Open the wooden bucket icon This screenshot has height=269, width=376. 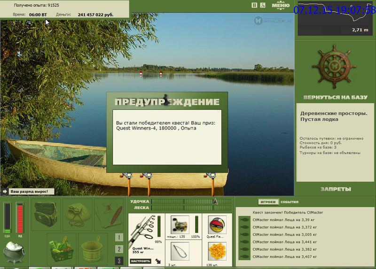pos(93,248)
